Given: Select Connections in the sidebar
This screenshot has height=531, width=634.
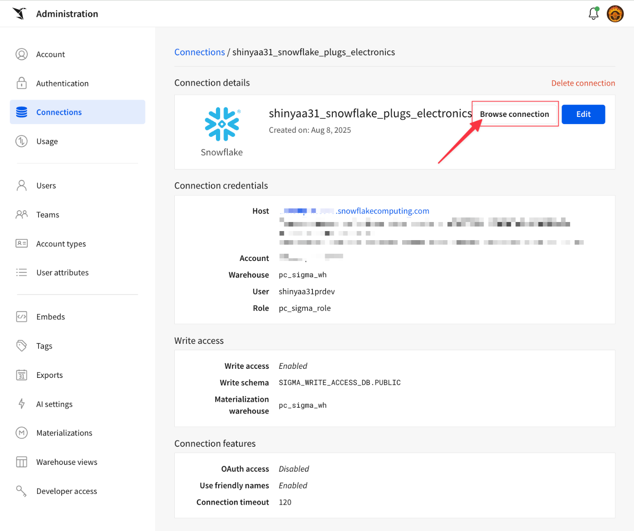Looking at the screenshot, I should pos(77,112).
